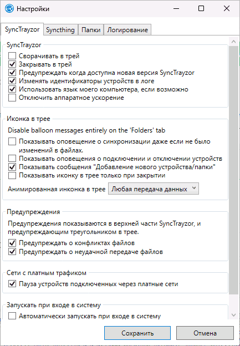Enable Автоматически запускать при входе в систему
This screenshot has width=240, height=346.
click(x=12, y=316)
